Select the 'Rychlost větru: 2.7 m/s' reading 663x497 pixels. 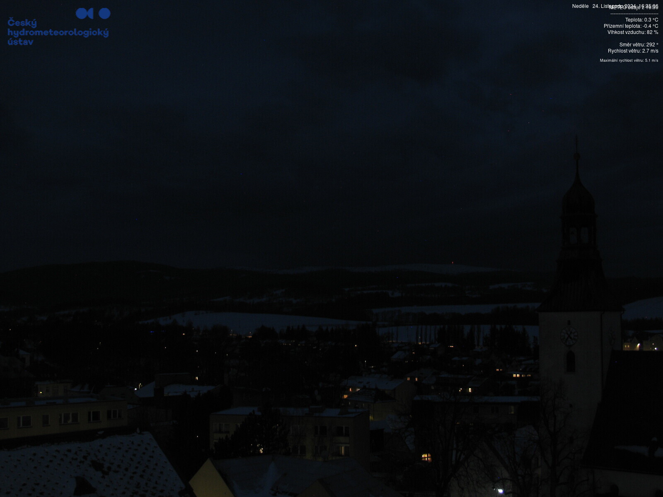pos(633,51)
